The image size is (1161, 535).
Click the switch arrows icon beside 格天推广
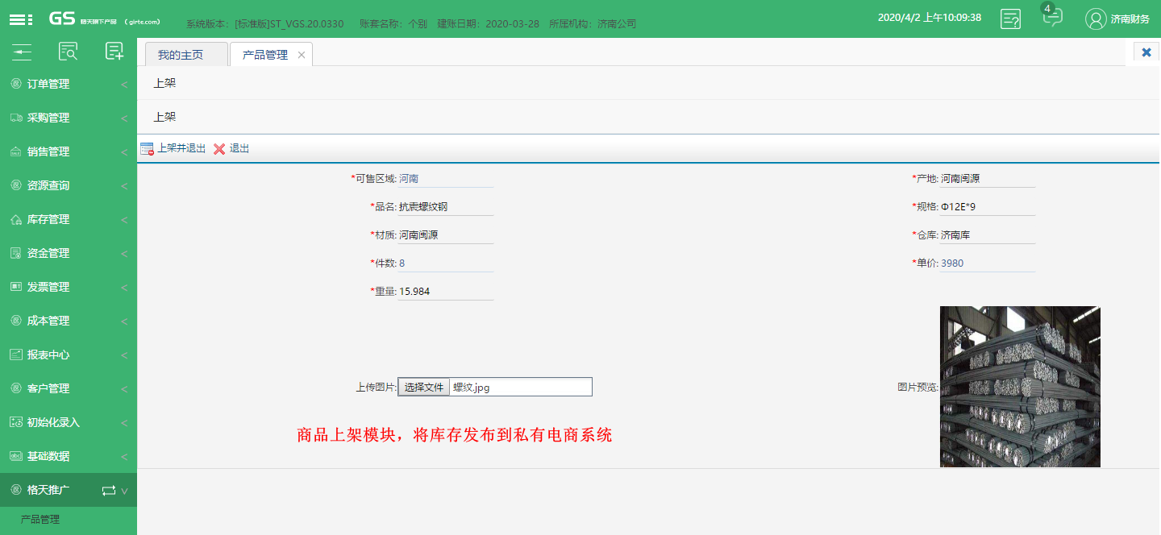coord(109,490)
